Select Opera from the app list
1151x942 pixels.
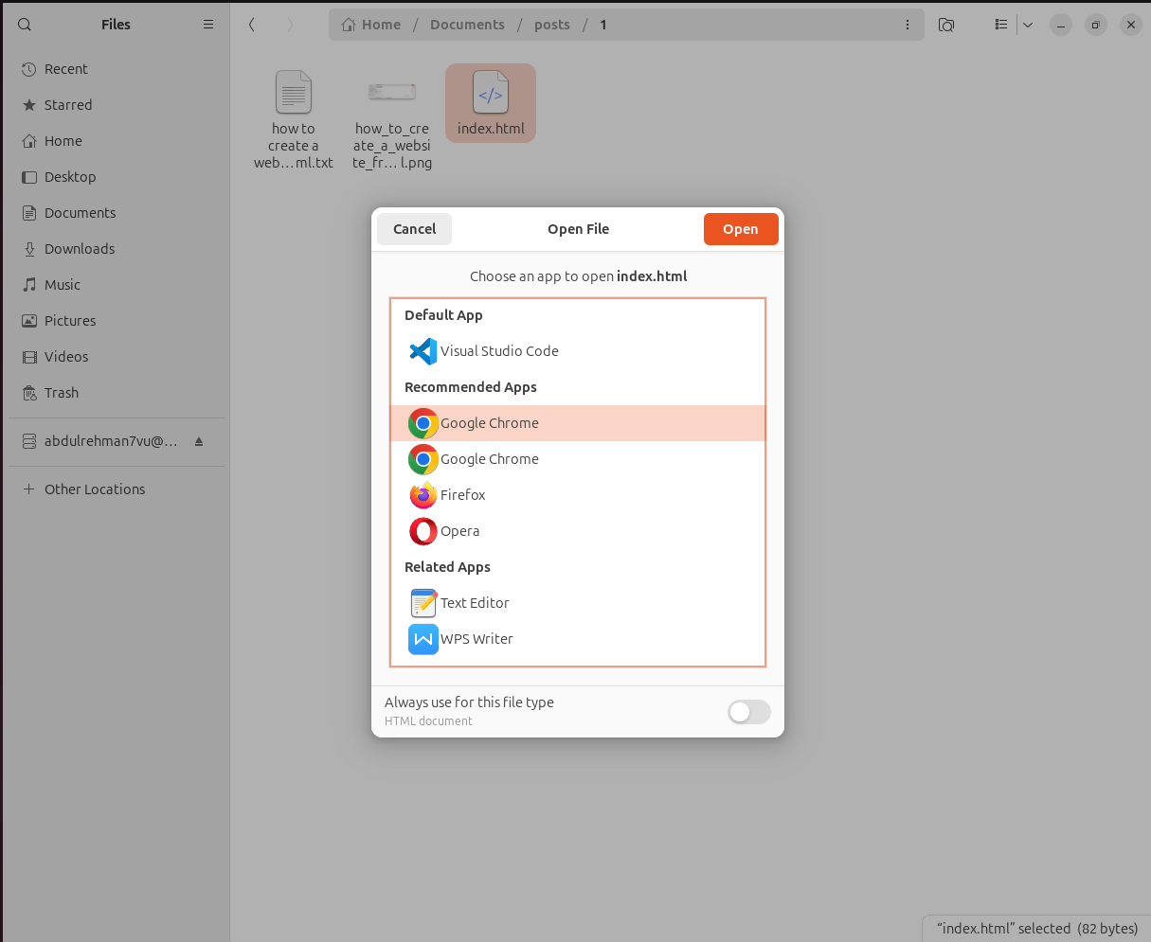click(459, 531)
